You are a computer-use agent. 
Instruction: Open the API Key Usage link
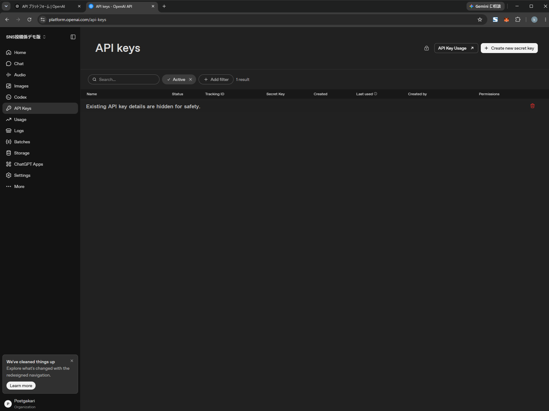coord(456,48)
